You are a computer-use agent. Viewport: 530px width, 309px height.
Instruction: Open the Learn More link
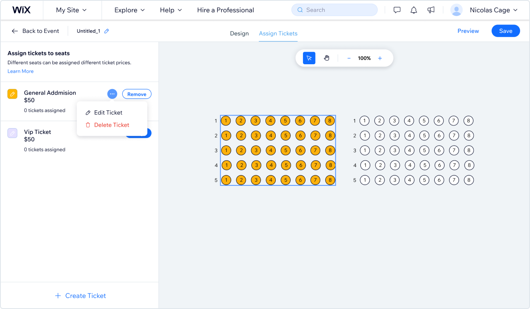tap(21, 71)
